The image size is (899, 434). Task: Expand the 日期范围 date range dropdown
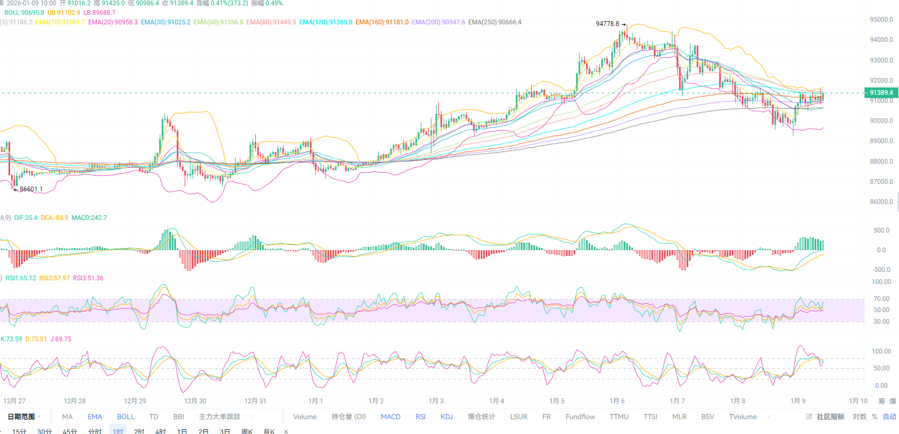pyautogui.click(x=24, y=417)
